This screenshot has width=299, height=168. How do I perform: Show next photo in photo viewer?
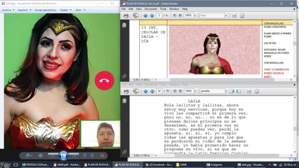point(74,156)
